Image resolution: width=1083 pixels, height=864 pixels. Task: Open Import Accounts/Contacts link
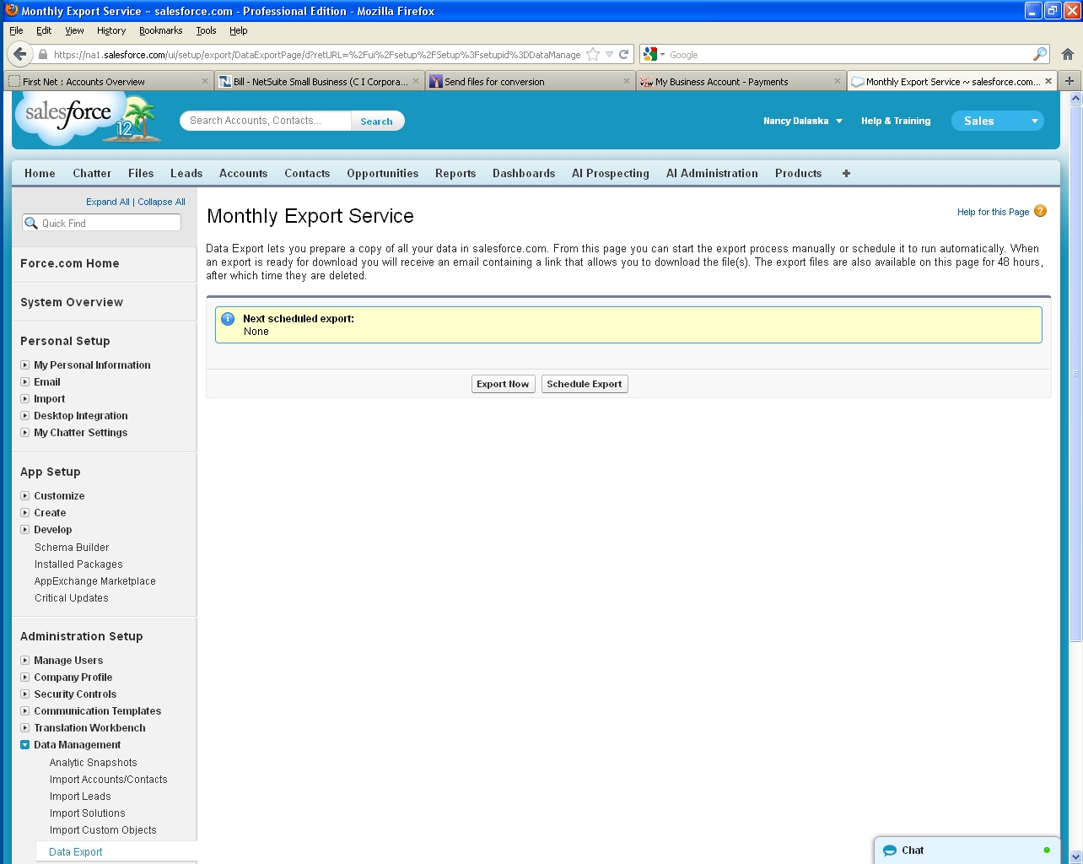pyautogui.click(x=108, y=780)
